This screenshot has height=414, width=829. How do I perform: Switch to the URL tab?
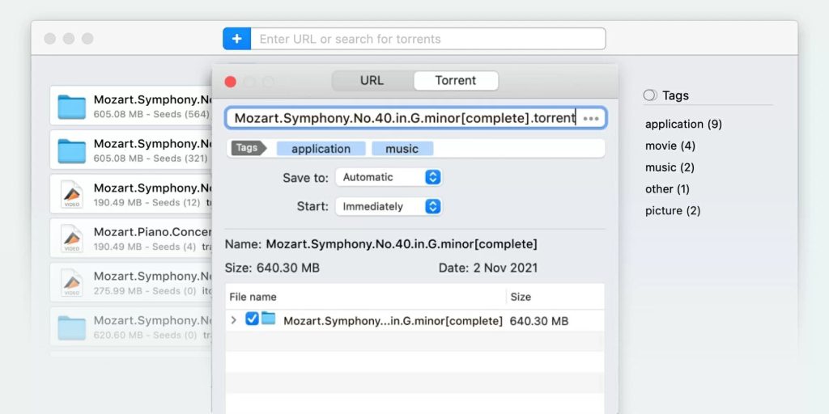click(x=372, y=81)
